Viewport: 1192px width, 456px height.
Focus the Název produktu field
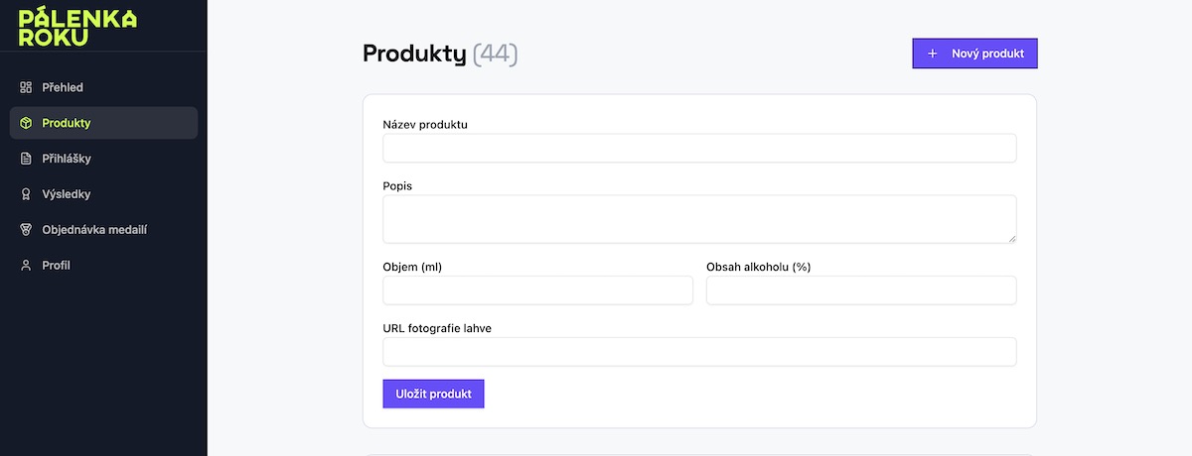pos(699,148)
